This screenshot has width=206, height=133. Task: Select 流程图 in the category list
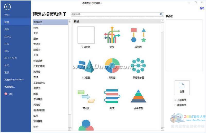[37, 72]
